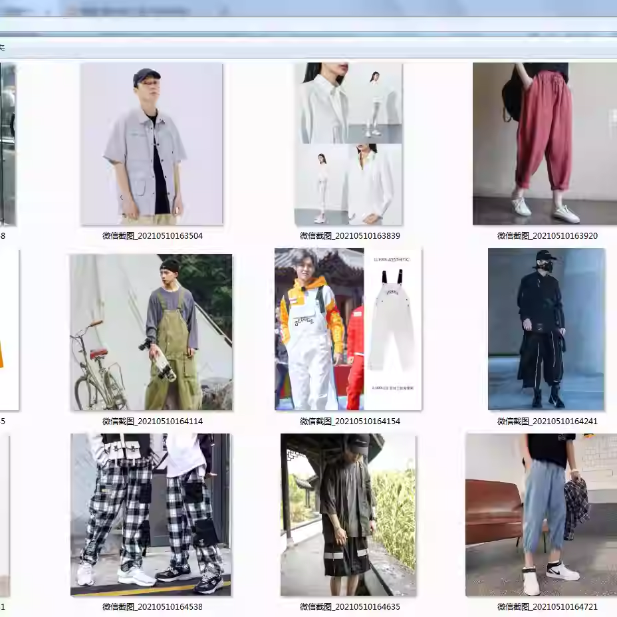Select black raincoat thumbnail 微信截图_20210510164635
617x617 pixels.
coord(348,514)
